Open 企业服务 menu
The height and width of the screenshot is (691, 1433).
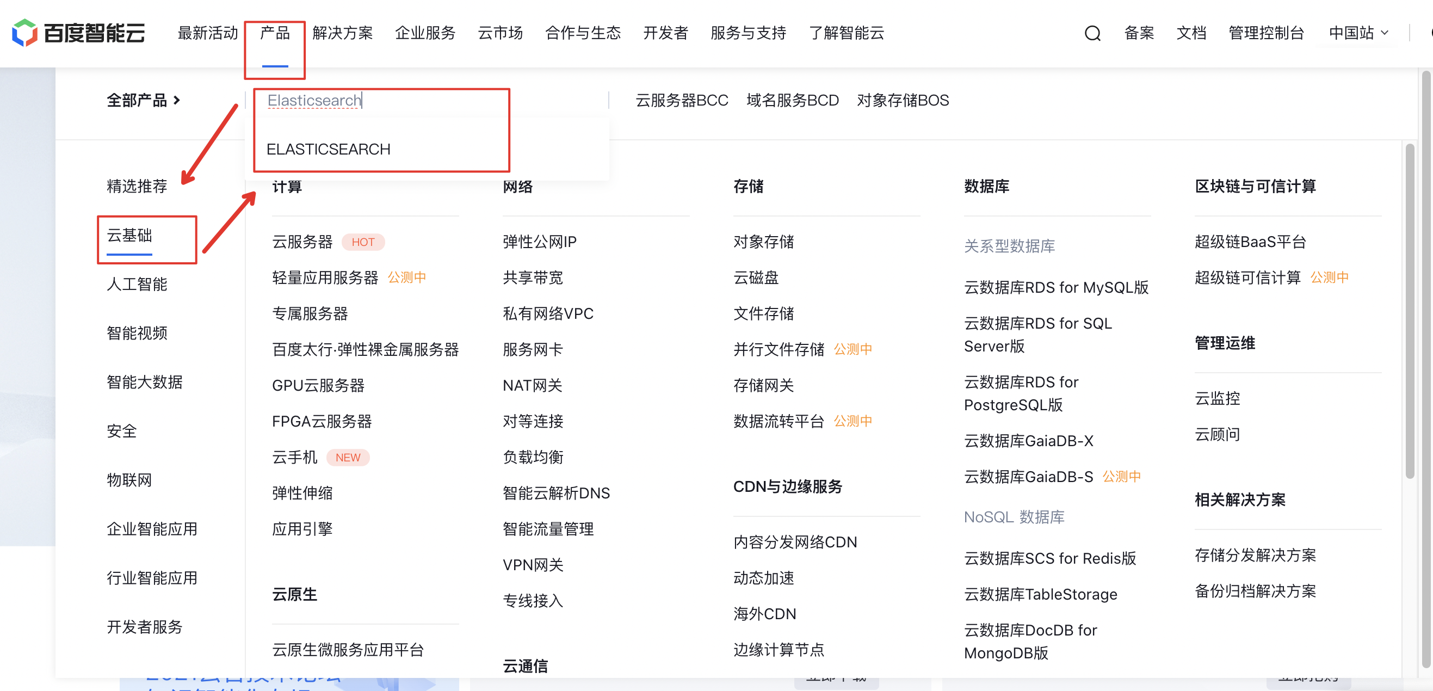(425, 33)
